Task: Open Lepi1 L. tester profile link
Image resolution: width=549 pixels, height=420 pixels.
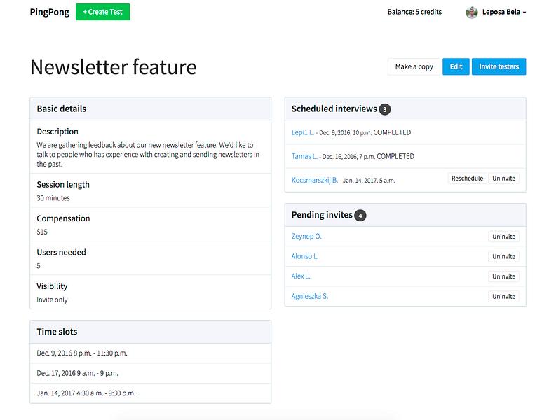Action: coord(303,132)
